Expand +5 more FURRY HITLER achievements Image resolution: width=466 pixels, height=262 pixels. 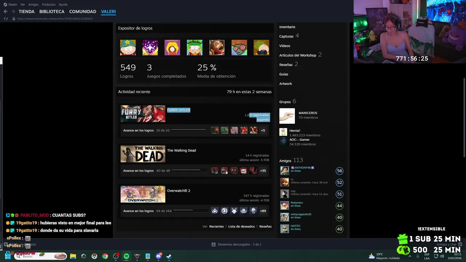pos(263,130)
